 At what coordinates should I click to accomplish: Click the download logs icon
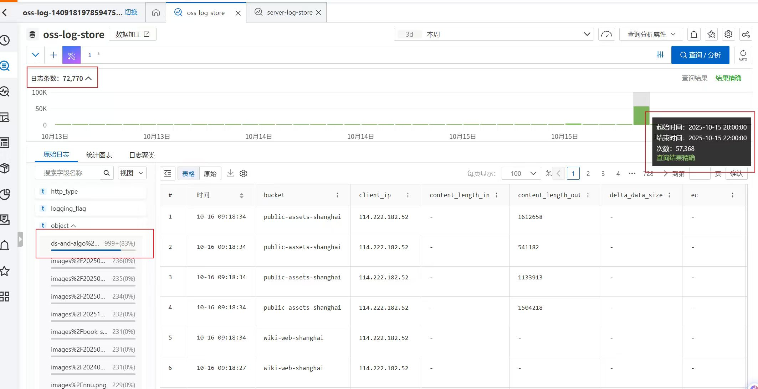coord(230,173)
